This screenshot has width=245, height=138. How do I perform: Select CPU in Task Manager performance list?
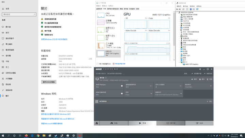[109, 15]
